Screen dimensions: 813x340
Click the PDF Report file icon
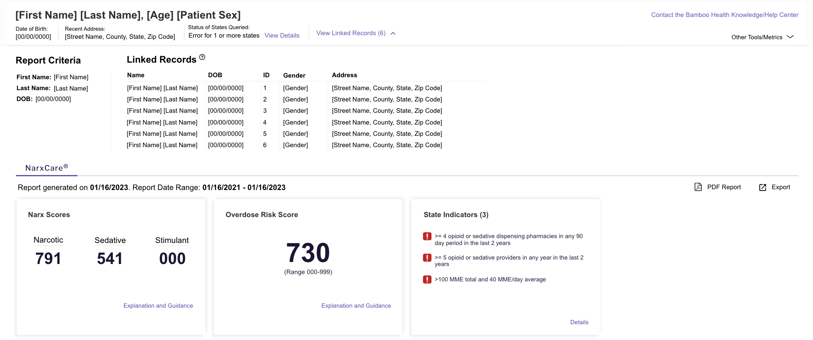click(x=698, y=187)
